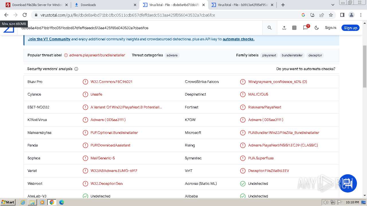Open the tab search dropdown
Screen dimensions: 367x206
333,5
